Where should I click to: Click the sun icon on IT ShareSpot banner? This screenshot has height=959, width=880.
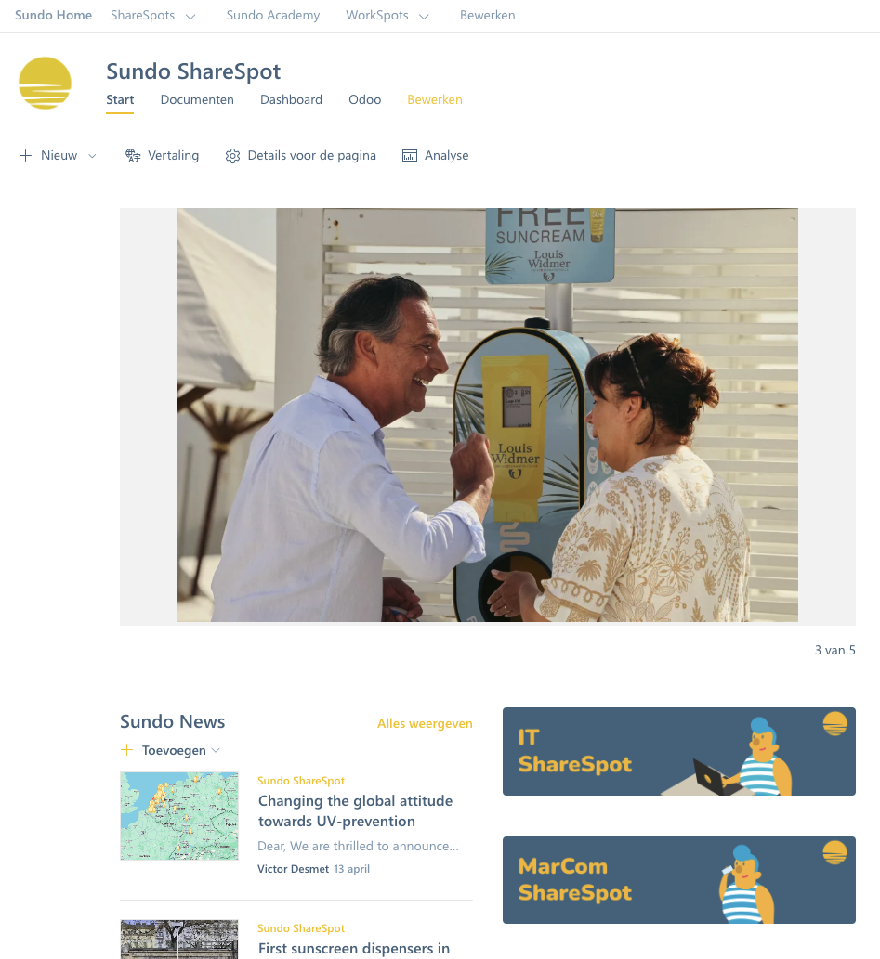[x=834, y=723]
